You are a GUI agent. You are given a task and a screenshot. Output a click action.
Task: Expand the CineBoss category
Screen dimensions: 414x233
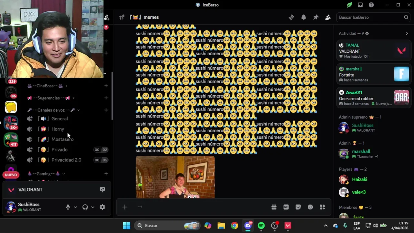[x=47, y=86]
